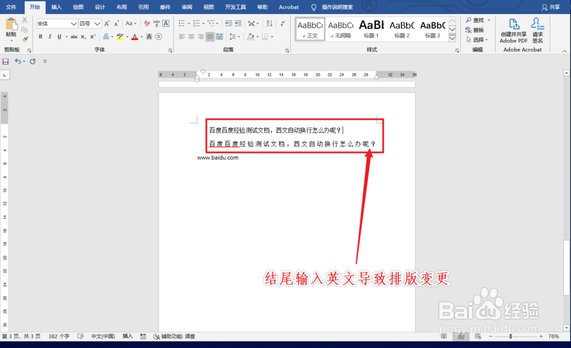Image resolution: width=571 pixels, height=348 pixels.
Task: Click the Decrease Indent icon
Action: tap(229, 23)
